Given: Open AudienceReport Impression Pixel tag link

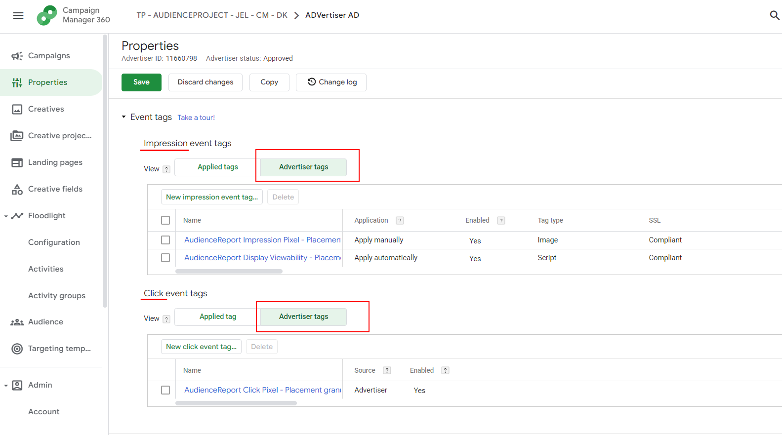Looking at the screenshot, I should [262, 240].
